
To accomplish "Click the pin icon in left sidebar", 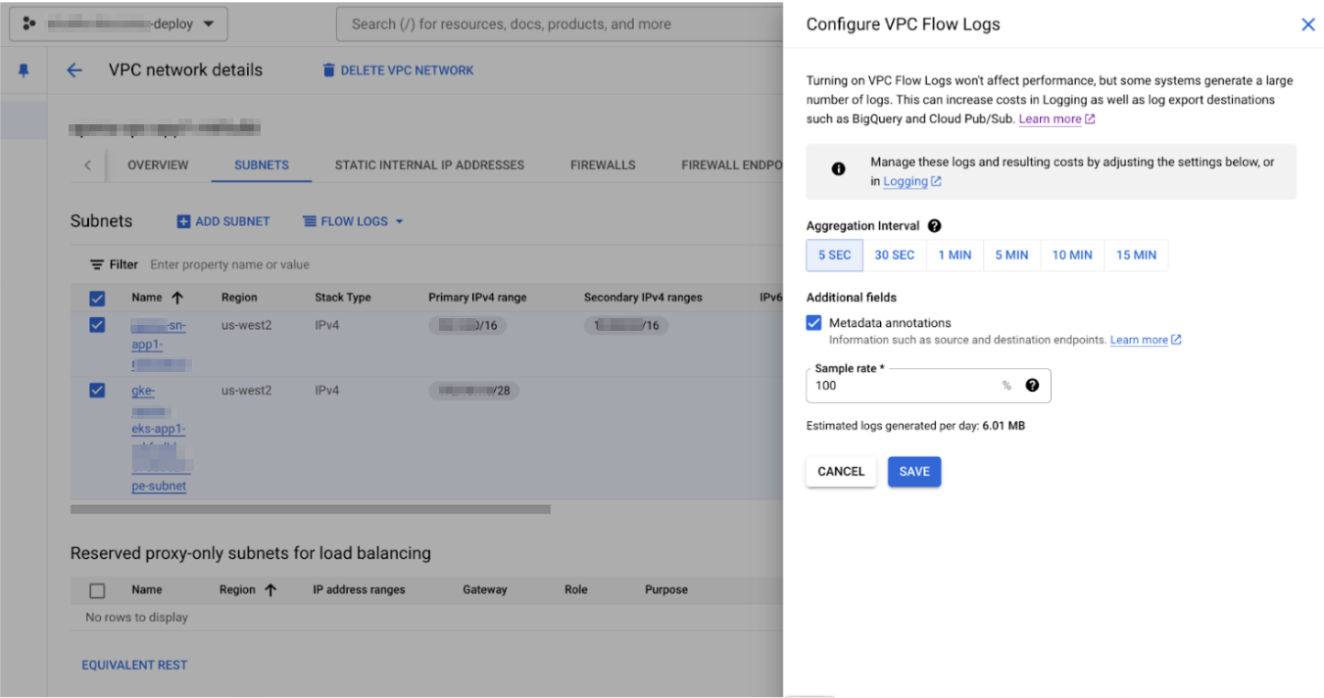I will point(24,70).
